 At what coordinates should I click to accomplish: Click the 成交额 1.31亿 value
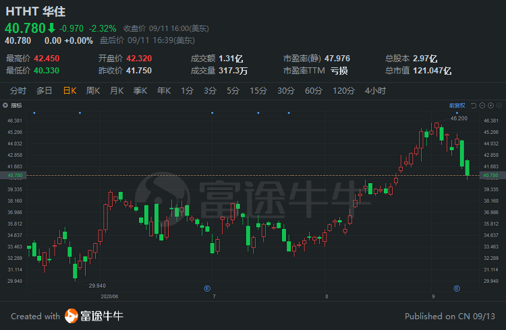pyautogui.click(x=231, y=59)
